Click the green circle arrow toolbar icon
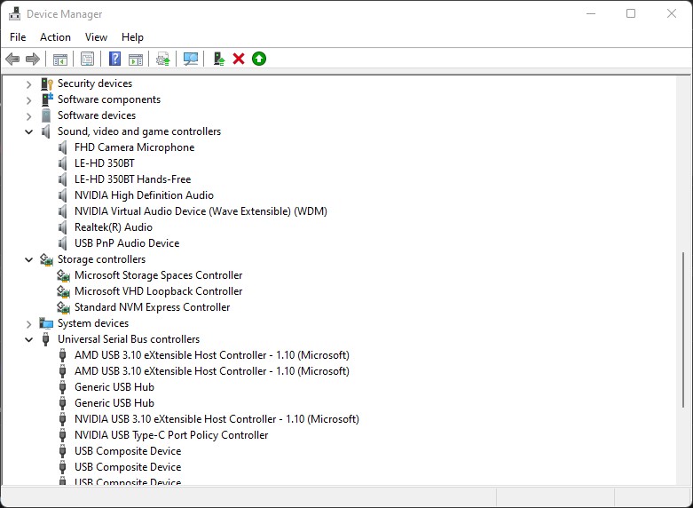Screen dimensions: 693x508 [x=259, y=59]
